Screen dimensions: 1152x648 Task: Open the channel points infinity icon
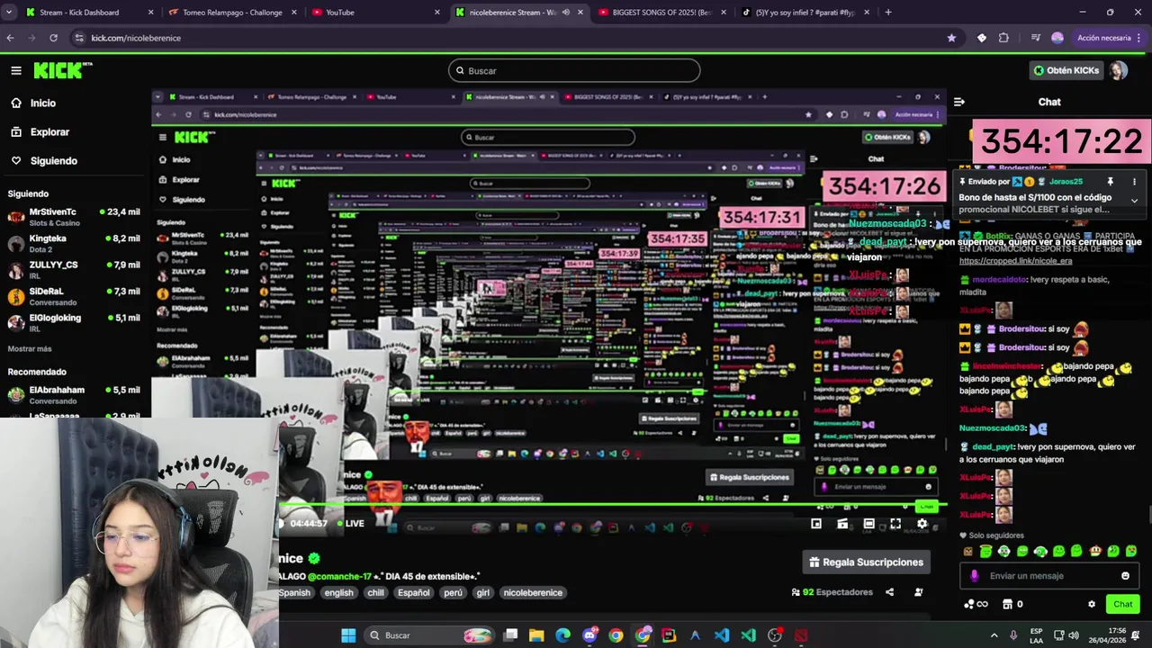click(976, 604)
